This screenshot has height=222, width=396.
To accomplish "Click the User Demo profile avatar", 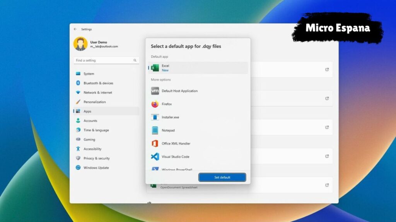I will click(80, 44).
